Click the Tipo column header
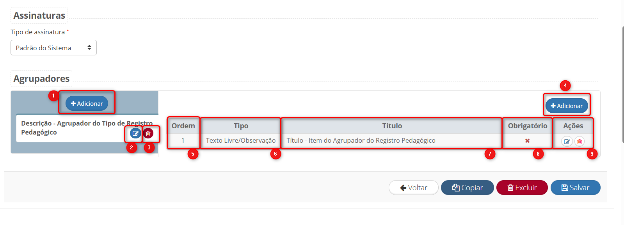The width and height of the screenshot is (624, 225). point(241,126)
